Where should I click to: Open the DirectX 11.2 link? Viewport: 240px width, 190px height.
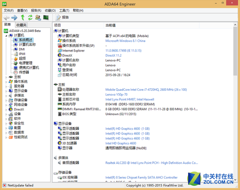pyautogui.click(x=113, y=55)
